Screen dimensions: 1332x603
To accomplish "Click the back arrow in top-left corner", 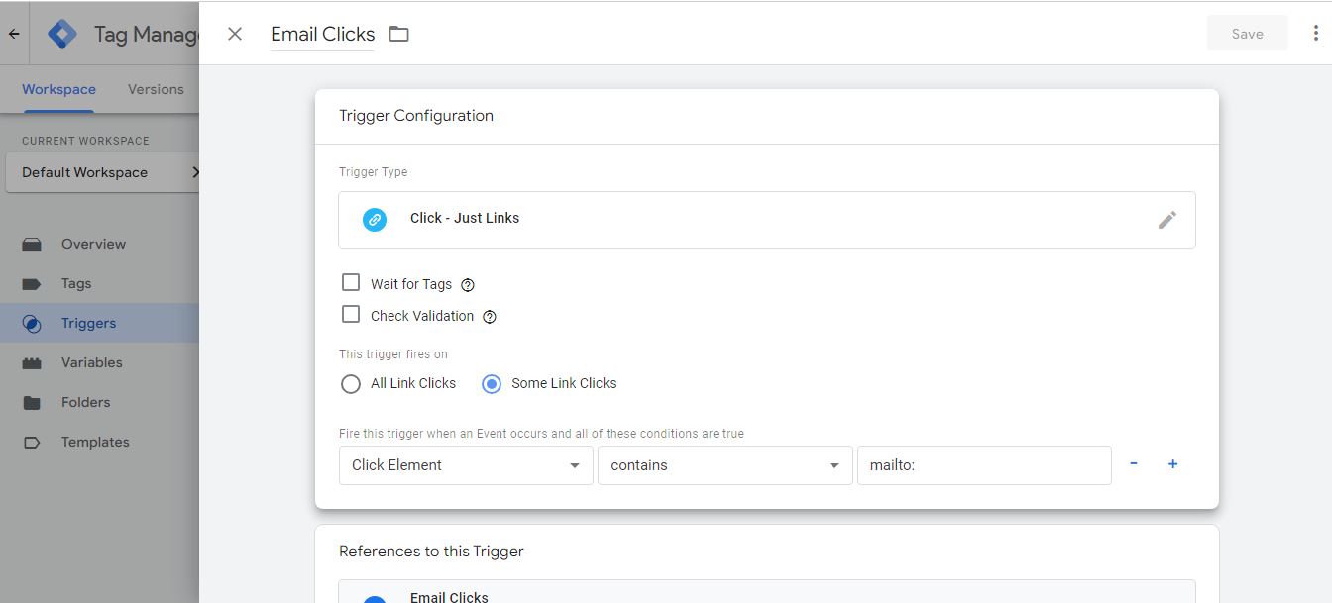I will (x=14, y=34).
